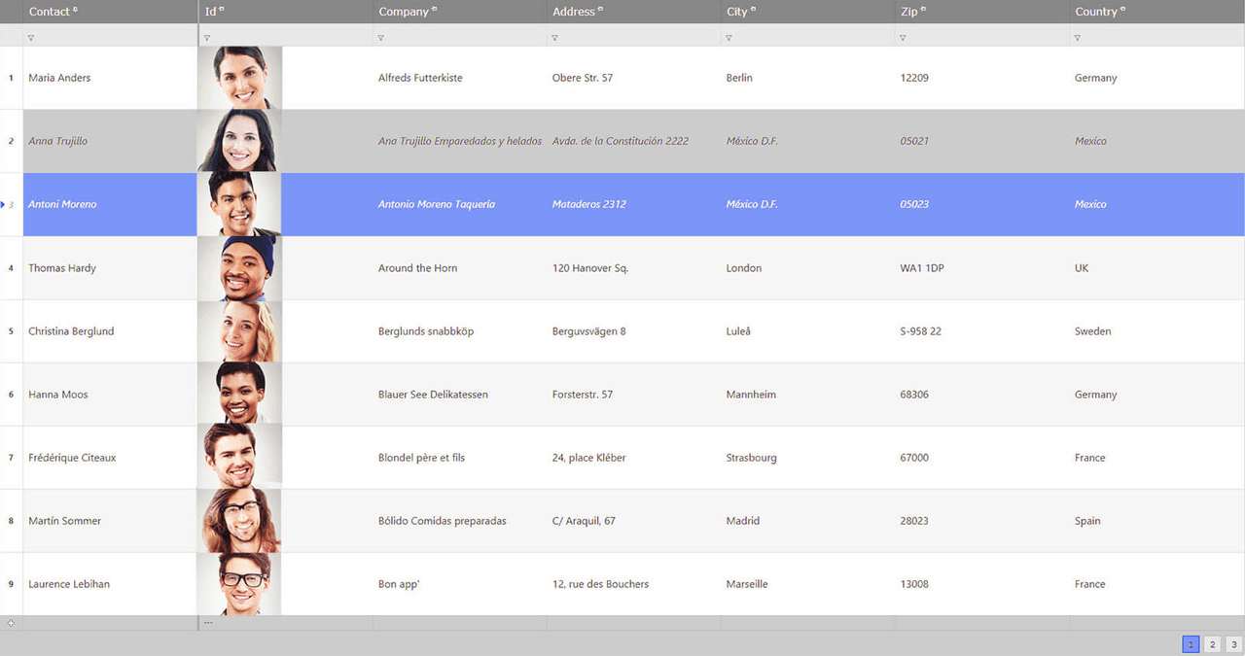Viewport: 1245px width, 656px height.
Task: Click small icon next to Company header
Action: [434, 9]
